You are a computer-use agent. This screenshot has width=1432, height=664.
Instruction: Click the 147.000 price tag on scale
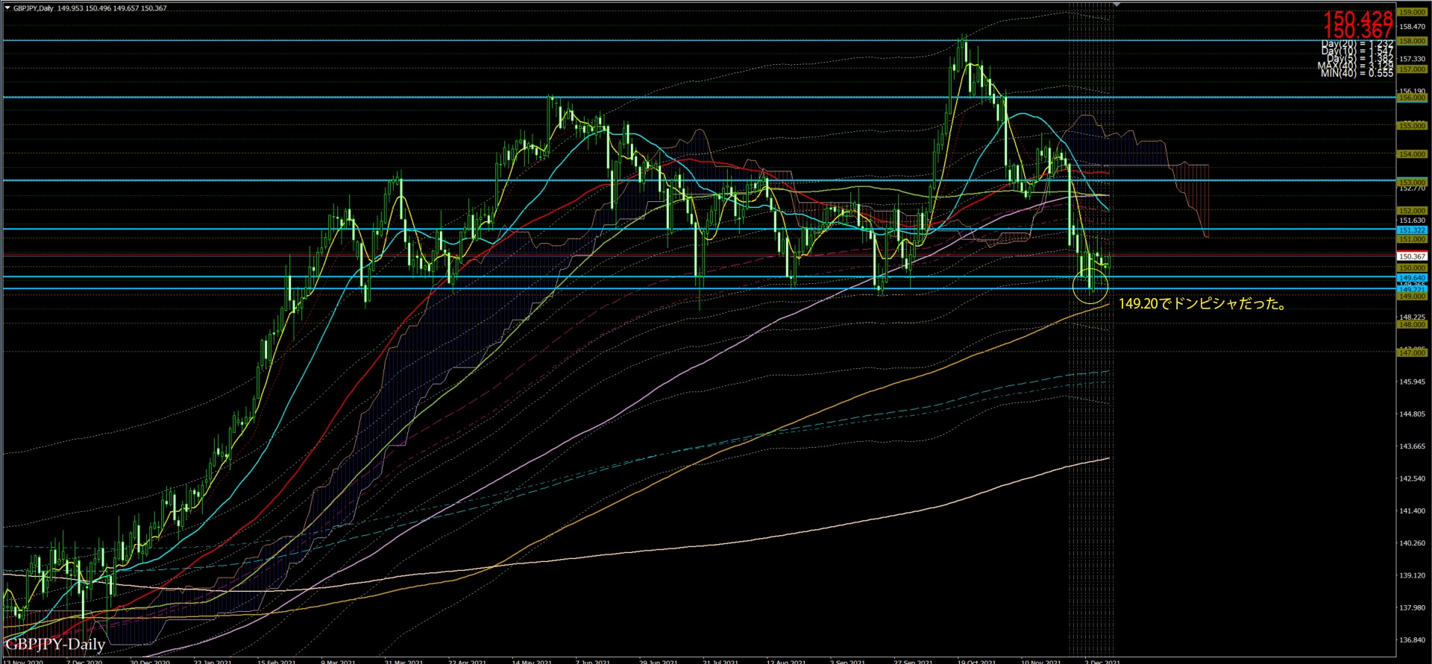click(x=1411, y=352)
